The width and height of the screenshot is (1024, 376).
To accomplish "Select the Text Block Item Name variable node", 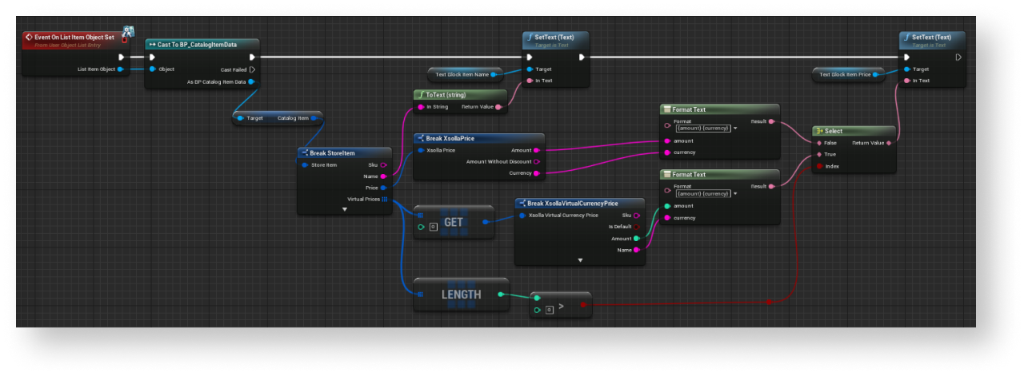I will pyautogui.click(x=462, y=74).
